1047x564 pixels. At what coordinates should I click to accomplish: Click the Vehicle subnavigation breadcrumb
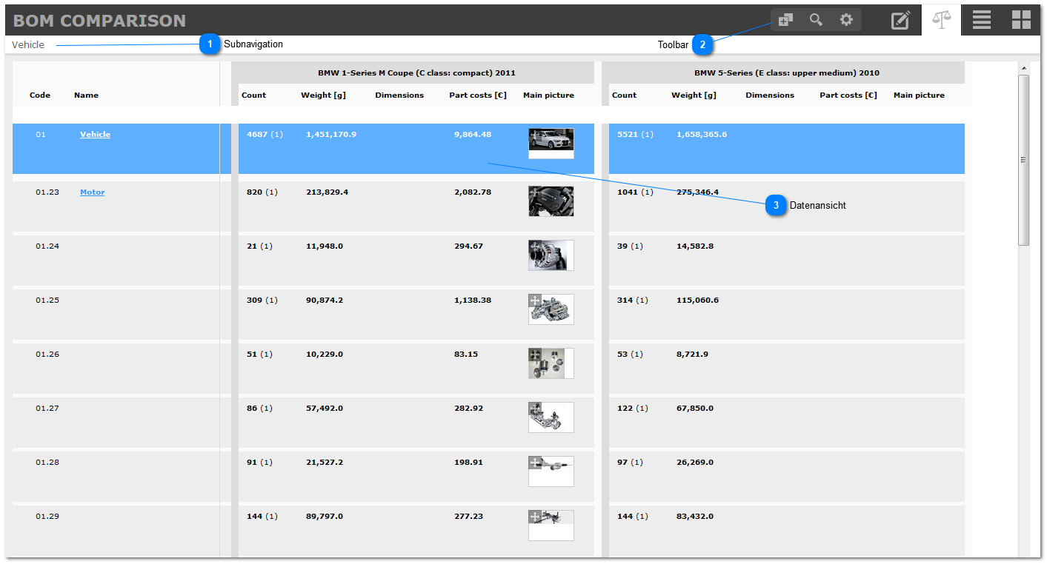28,44
